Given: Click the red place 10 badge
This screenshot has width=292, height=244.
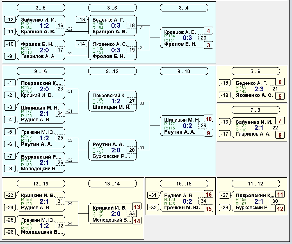Looking at the screenshot, I should pyautogui.click(x=208, y=119).
